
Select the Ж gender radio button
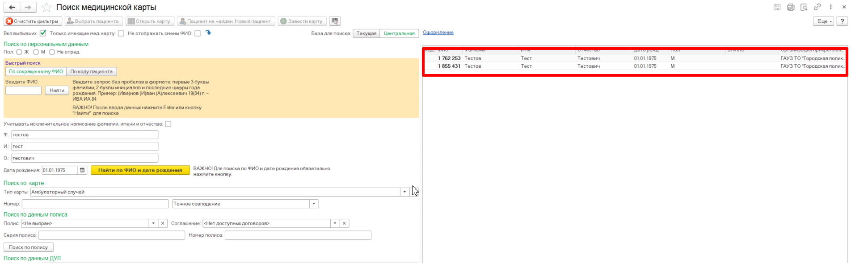point(19,52)
